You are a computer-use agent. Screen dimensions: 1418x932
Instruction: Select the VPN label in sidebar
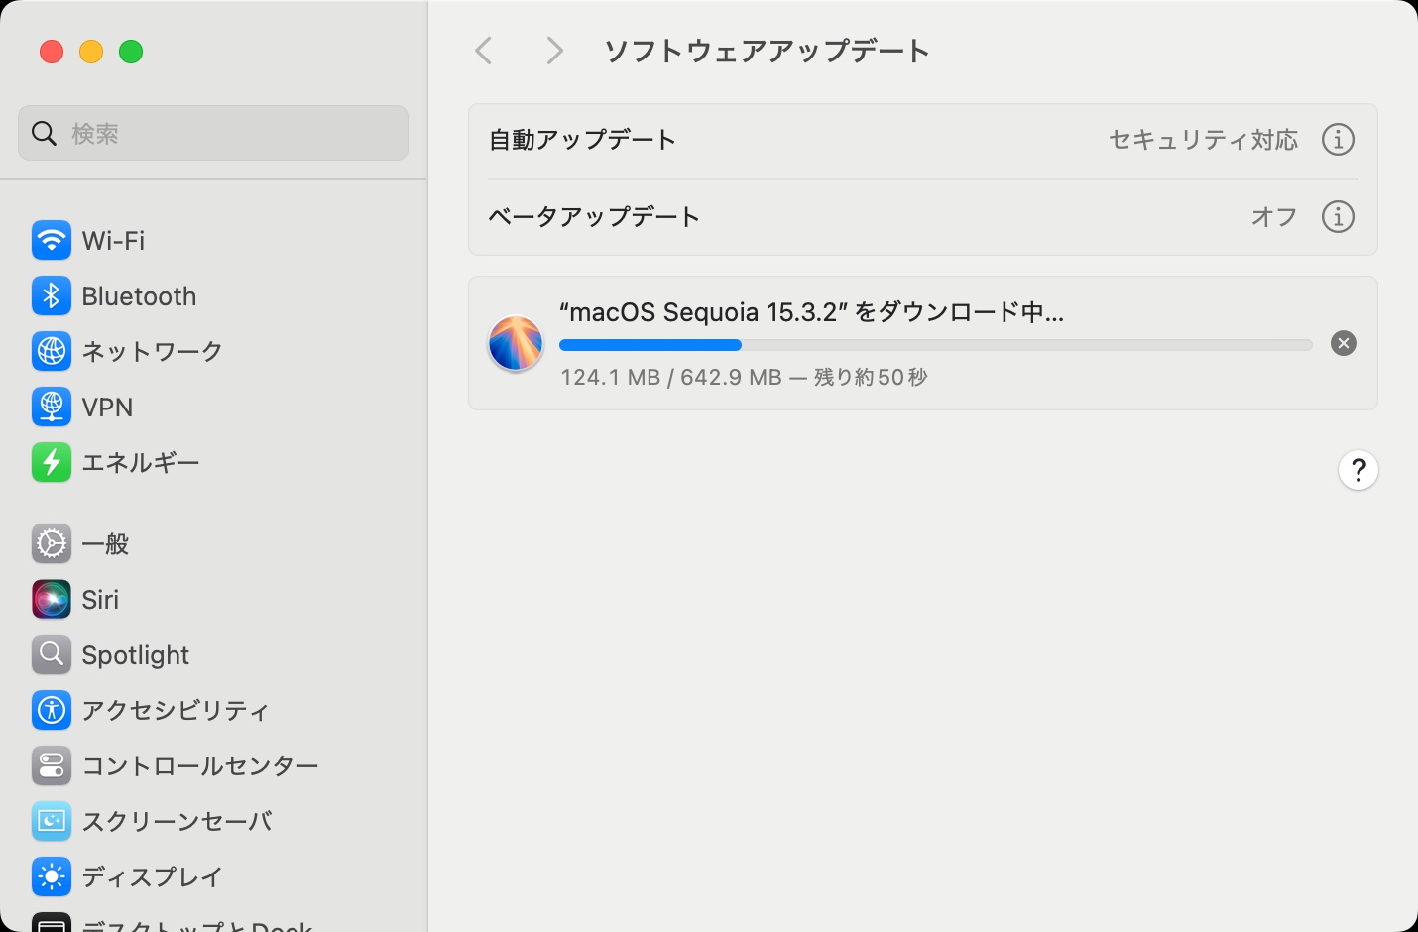point(107,407)
